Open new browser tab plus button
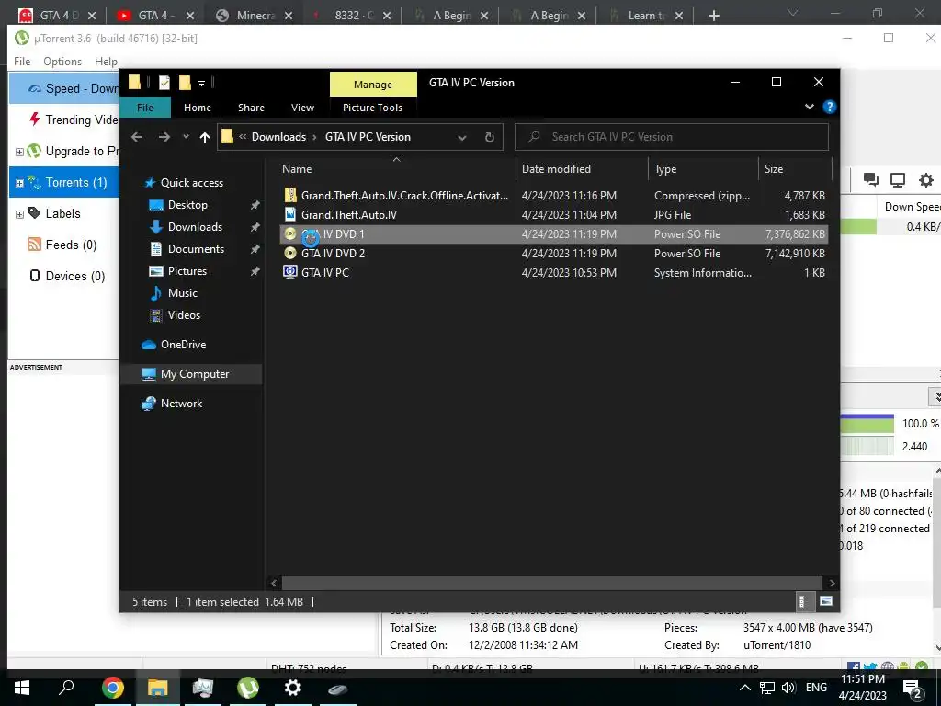941x706 pixels. [x=713, y=16]
